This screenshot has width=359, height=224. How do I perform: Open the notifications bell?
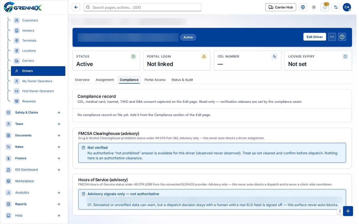325,7
